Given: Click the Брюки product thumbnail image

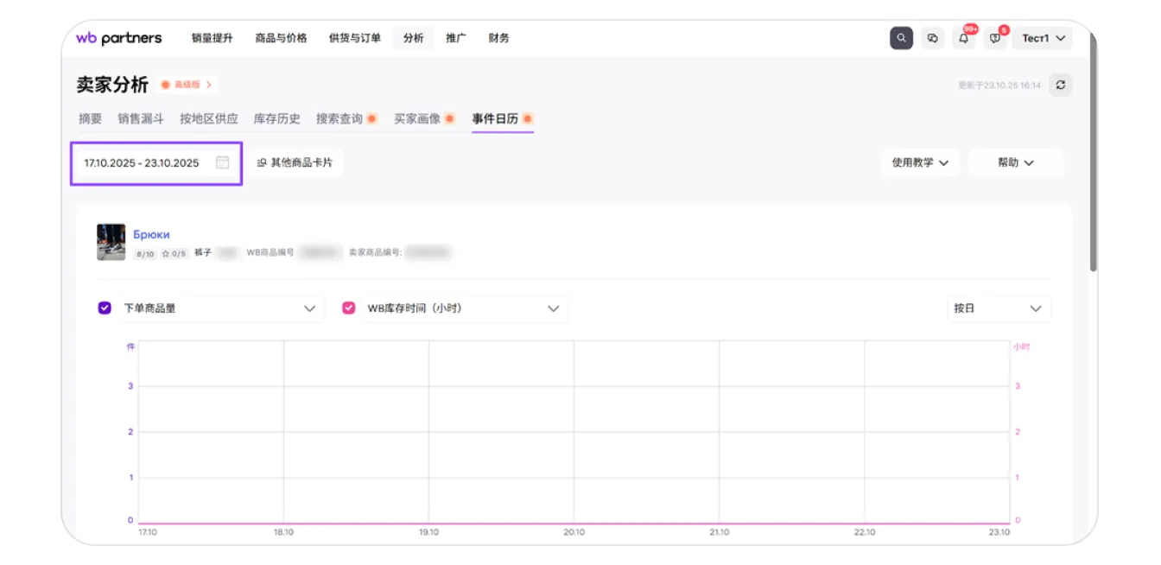Looking at the screenshot, I should [111, 242].
